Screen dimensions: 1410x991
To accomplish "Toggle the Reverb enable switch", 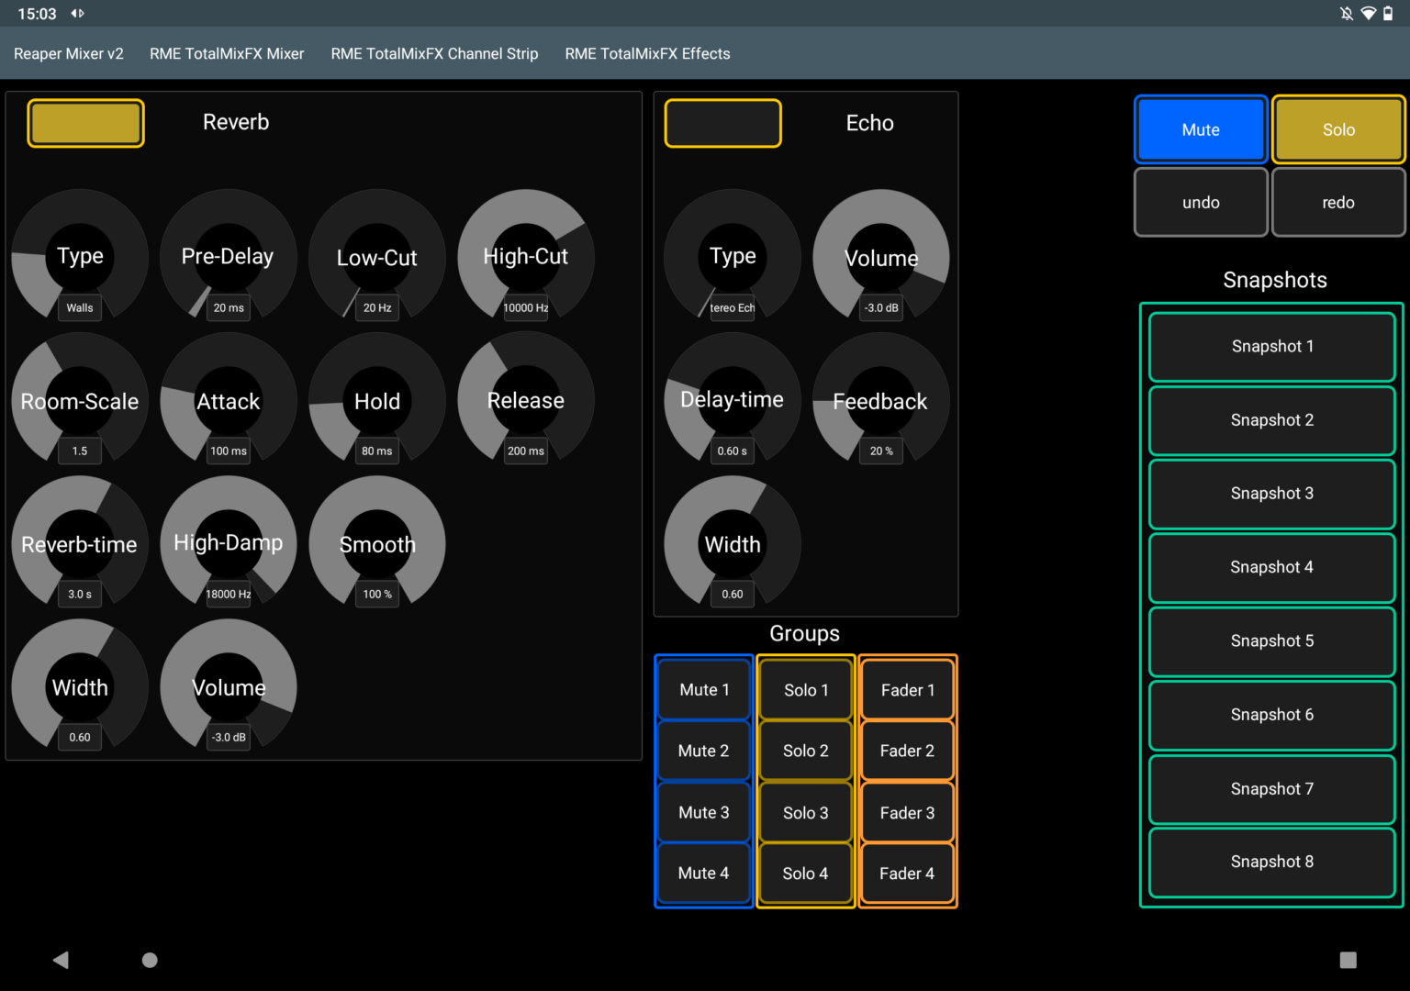I will [x=84, y=122].
